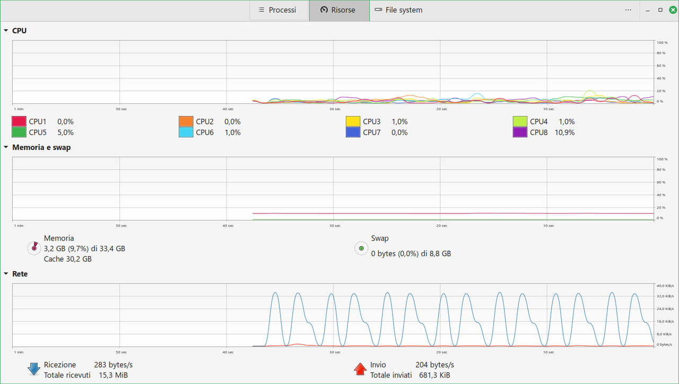Open the three-dots window menu

point(628,10)
